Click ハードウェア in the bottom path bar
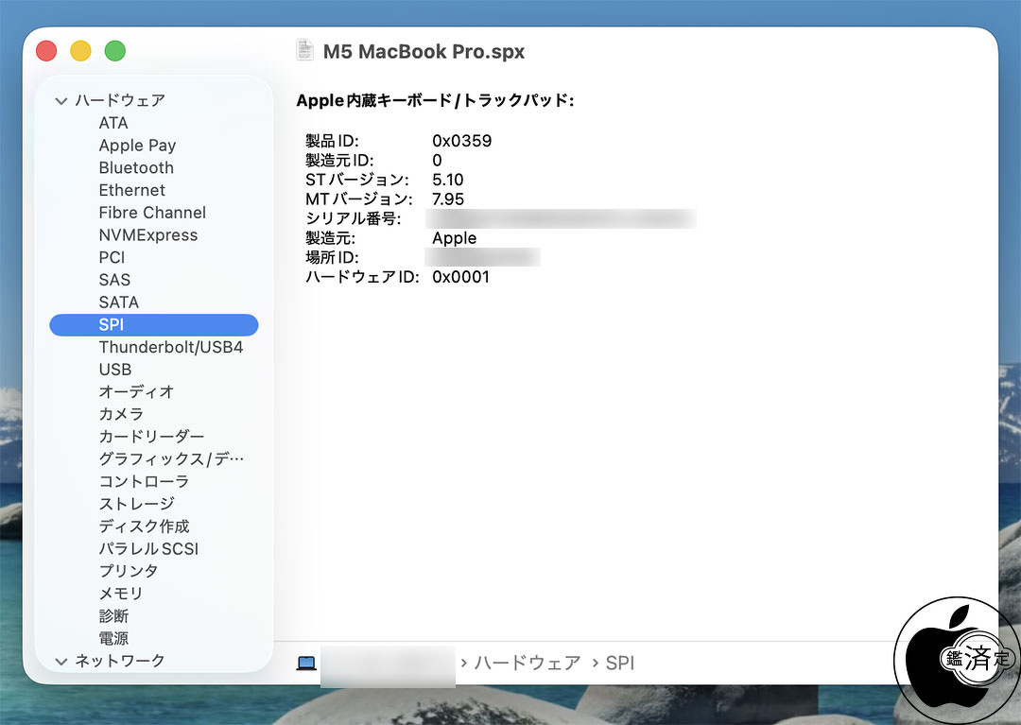The image size is (1021, 725). [528, 664]
